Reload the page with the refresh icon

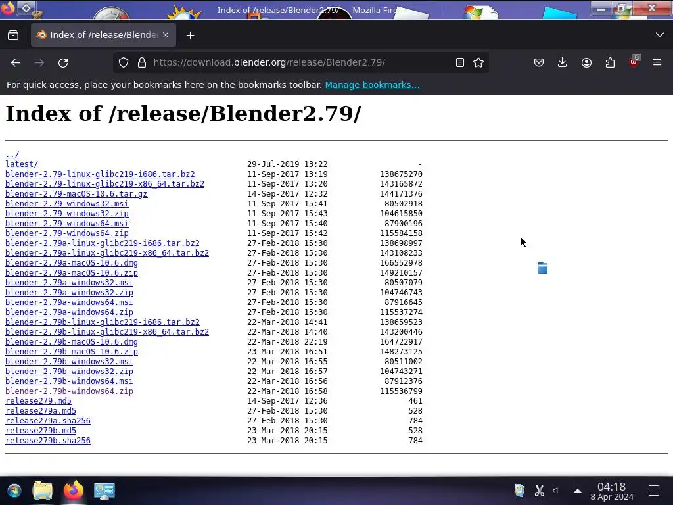(63, 62)
